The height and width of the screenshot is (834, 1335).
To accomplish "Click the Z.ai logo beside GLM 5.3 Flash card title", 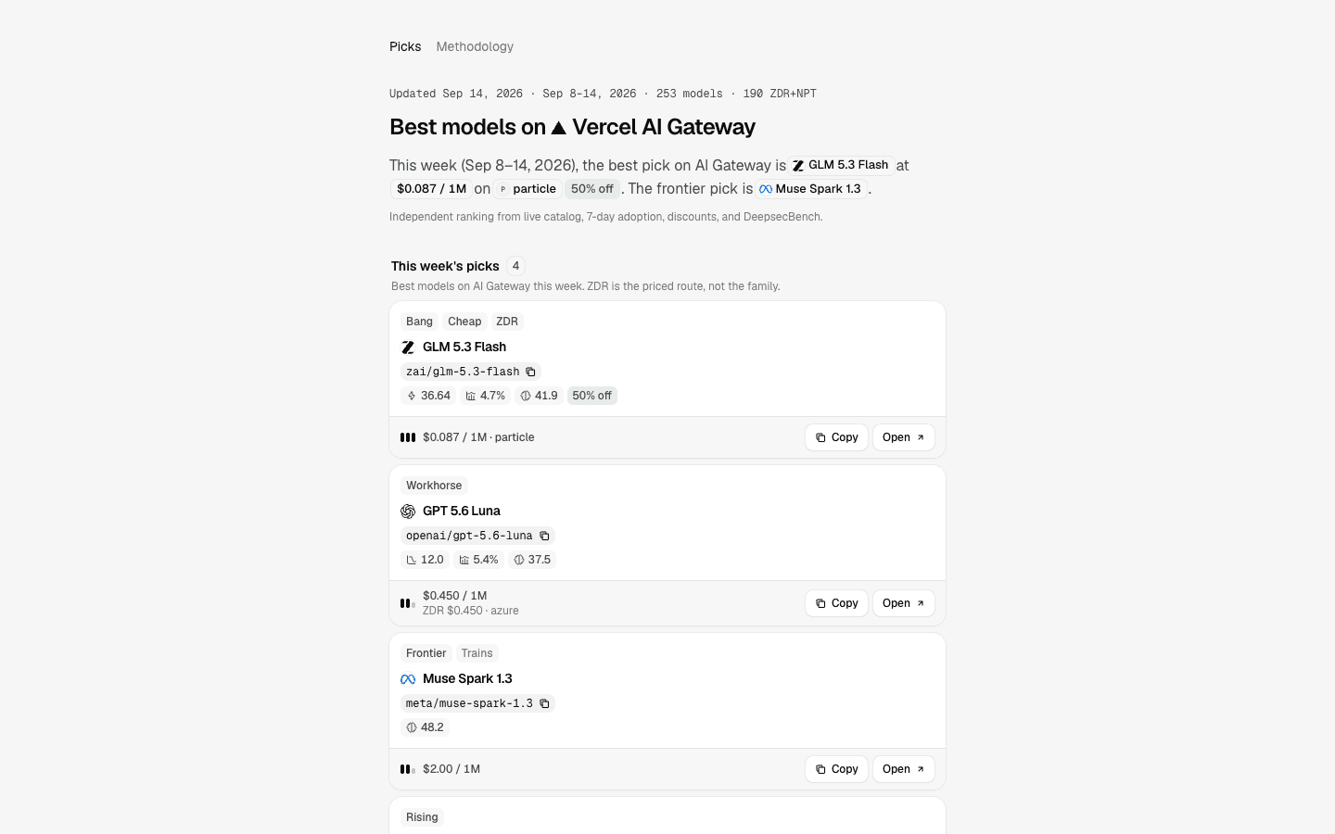I will [x=408, y=347].
